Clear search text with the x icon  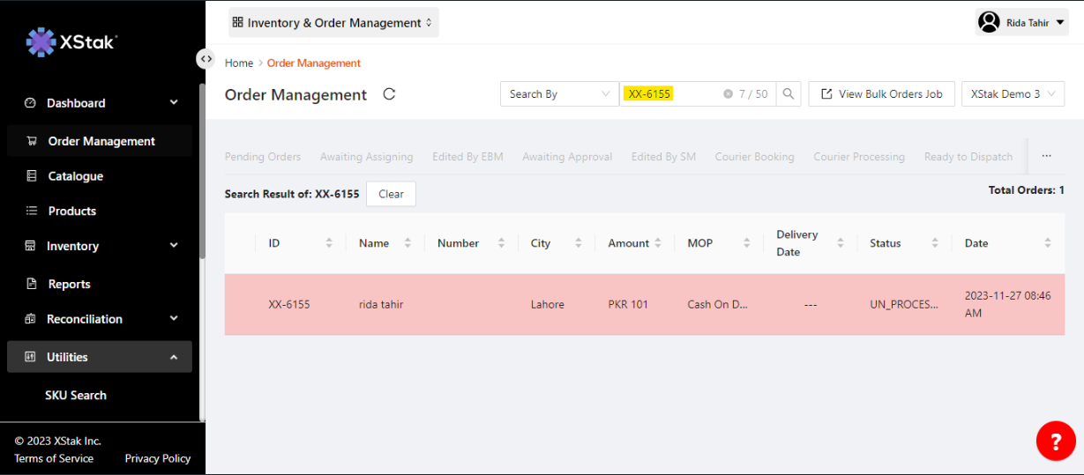[x=728, y=94]
